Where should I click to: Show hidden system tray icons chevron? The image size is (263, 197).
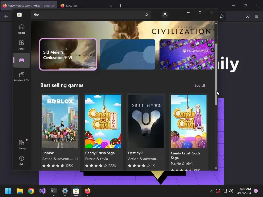pyautogui.click(x=212, y=191)
